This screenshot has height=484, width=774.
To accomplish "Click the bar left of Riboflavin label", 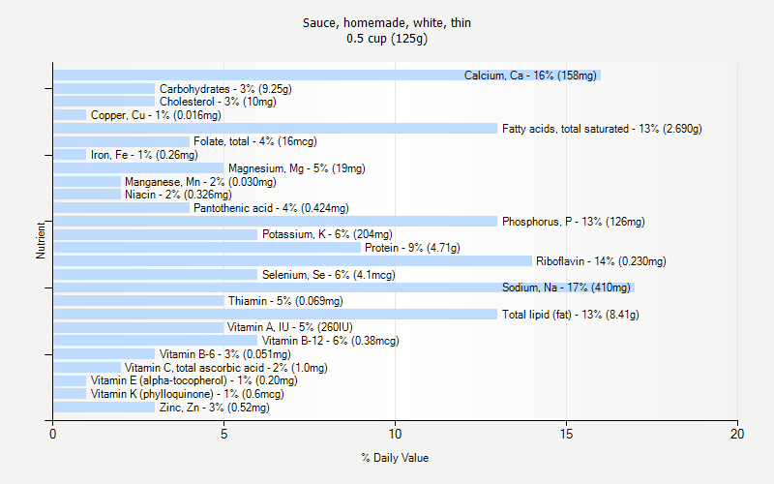I will (292, 260).
